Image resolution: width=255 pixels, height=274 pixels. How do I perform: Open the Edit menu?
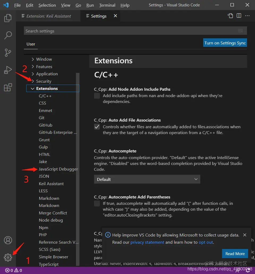pyautogui.click(x=29, y=5)
